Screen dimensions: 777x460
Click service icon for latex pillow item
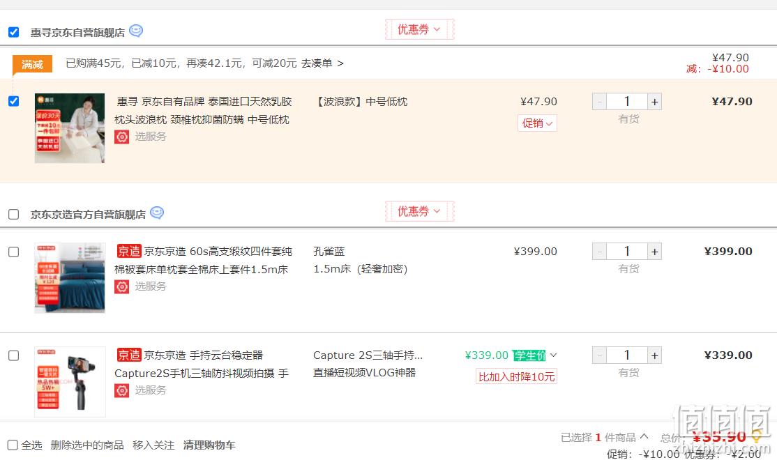pos(122,137)
